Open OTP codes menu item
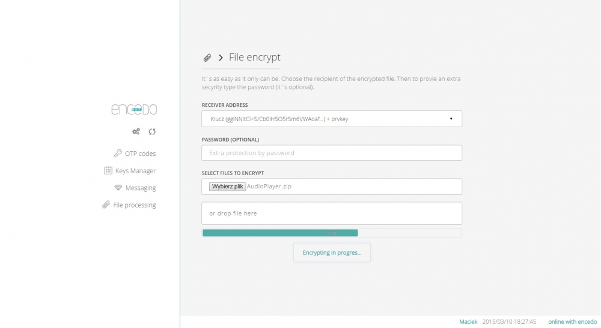 (x=135, y=154)
